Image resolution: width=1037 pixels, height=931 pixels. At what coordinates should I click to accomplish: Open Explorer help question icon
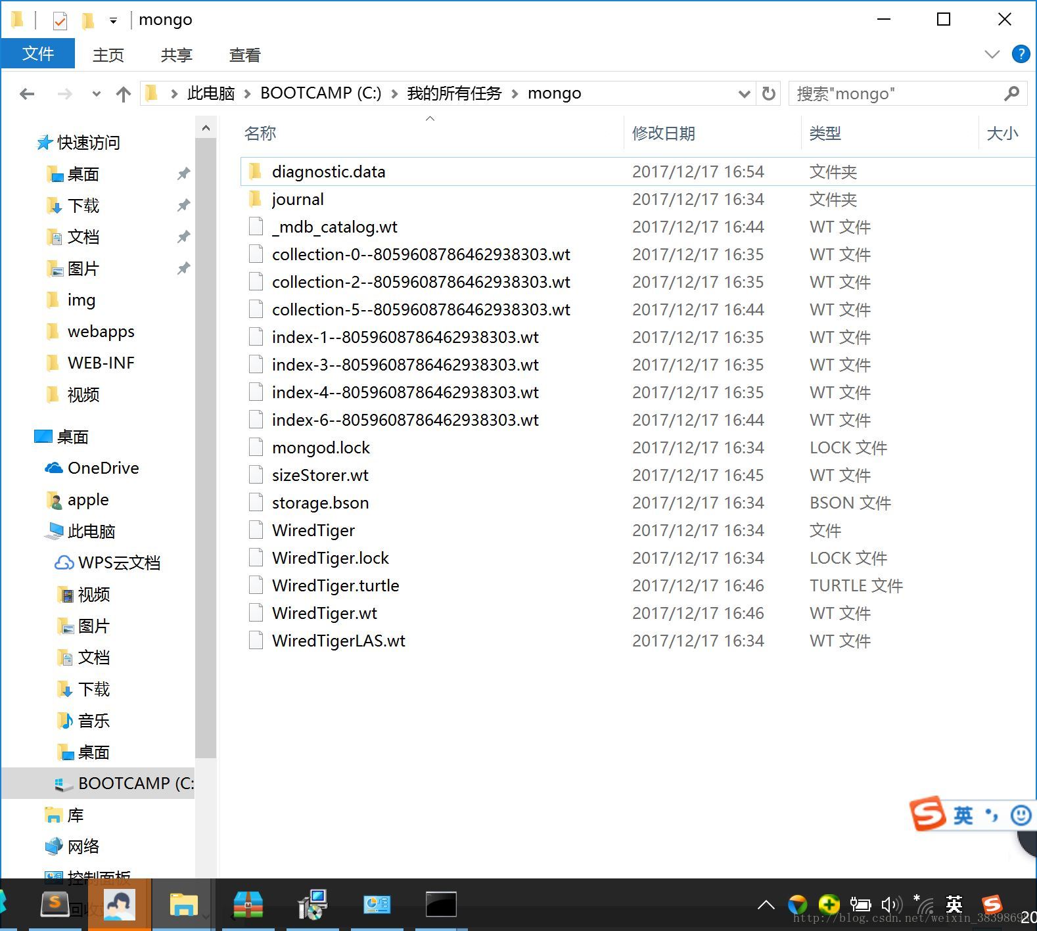(x=1021, y=54)
